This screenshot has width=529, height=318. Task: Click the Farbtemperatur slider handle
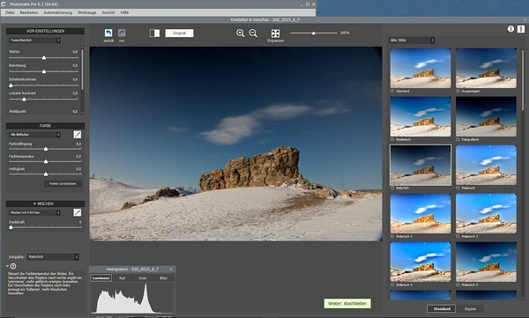click(x=46, y=161)
